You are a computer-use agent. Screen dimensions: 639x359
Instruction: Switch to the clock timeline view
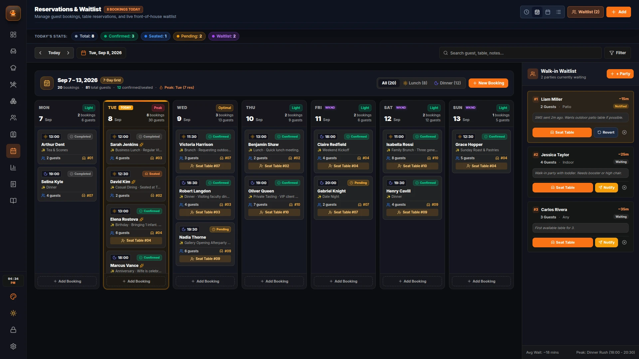click(x=527, y=12)
